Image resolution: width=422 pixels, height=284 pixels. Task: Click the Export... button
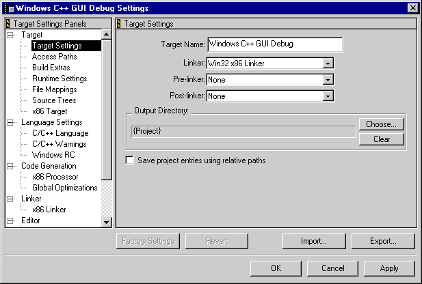[383, 241]
